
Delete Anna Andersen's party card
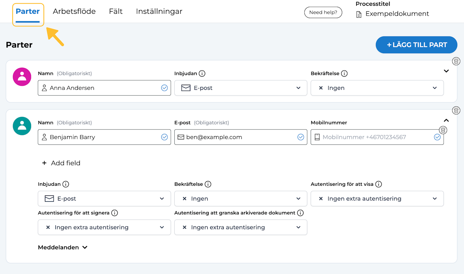pos(456,61)
